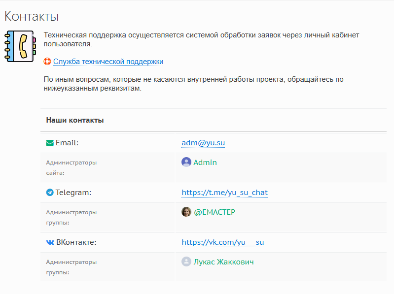394x294 pixels.
Task: Click the Email: row label
Action: tap(67, 143)
